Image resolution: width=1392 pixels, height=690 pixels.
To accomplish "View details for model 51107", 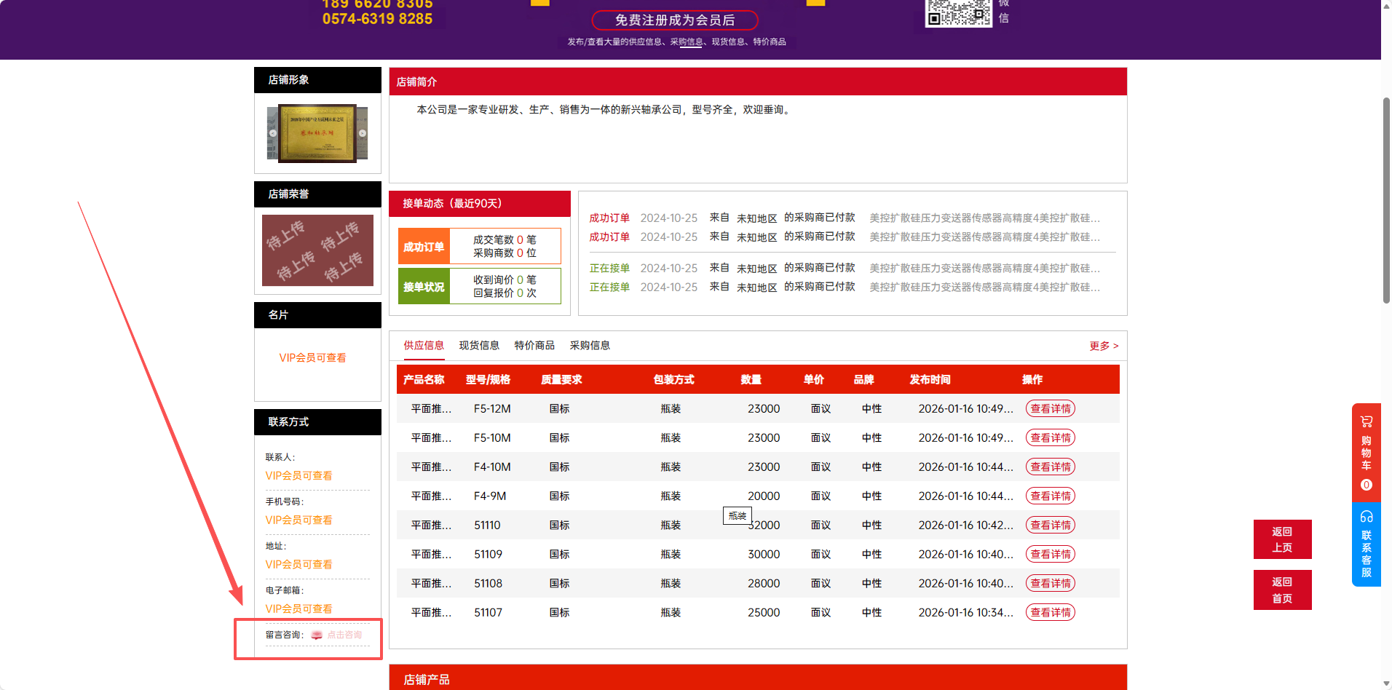I will click(x=1050, y=613).
